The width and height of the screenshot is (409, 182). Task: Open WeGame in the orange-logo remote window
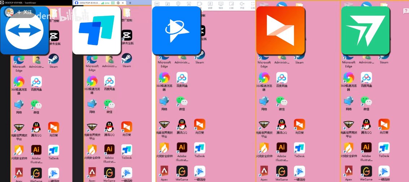pyautogui.click(x=282, y=173)
